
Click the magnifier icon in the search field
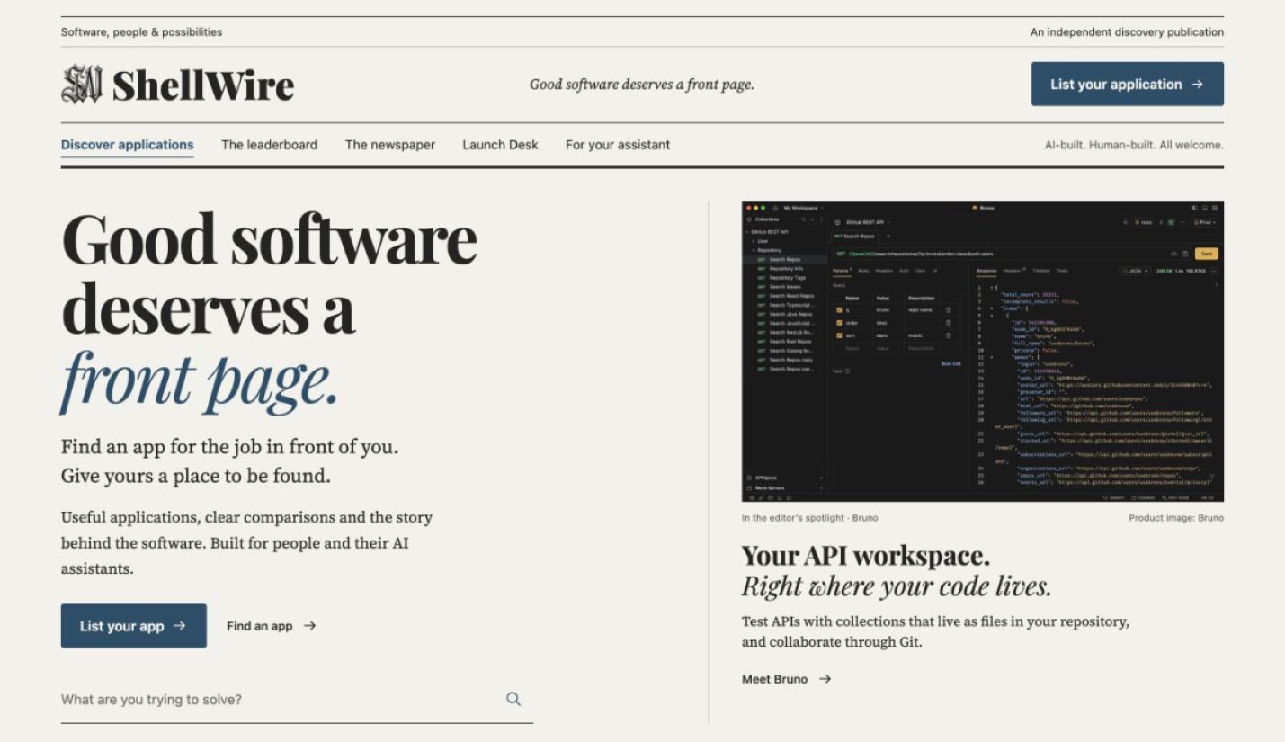tap(513, 699)
